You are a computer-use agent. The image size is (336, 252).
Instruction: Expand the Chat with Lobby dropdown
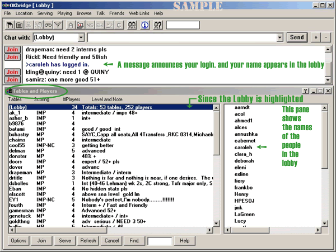(81, 37)
